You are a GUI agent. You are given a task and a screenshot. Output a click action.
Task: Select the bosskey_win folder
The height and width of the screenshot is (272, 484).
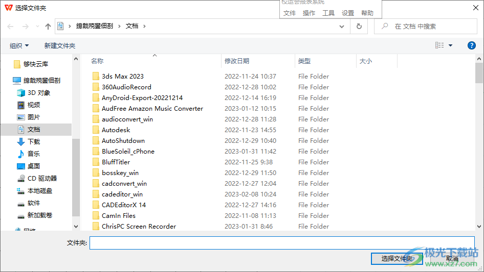[x=120, y=173]
